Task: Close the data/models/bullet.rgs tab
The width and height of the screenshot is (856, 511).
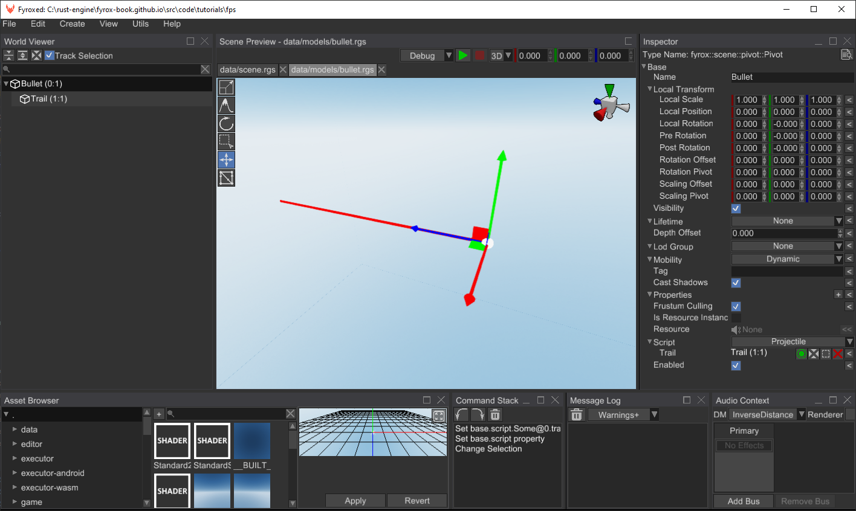Action: pyautogui.click(x=382, y=69)
